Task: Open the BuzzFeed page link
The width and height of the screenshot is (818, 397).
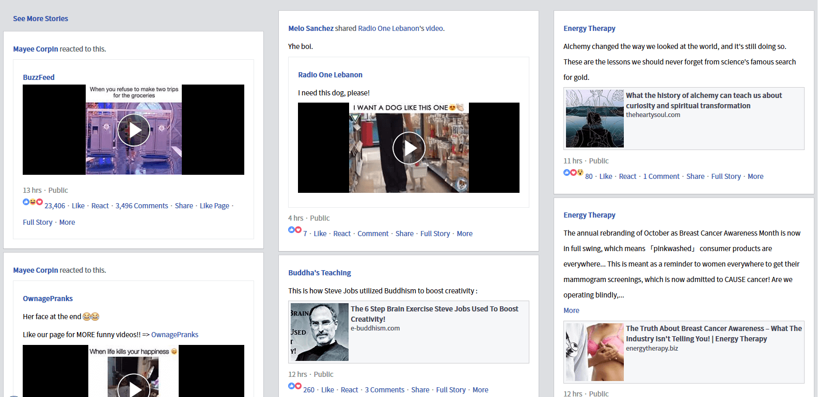Action: (x=39, y=77)
